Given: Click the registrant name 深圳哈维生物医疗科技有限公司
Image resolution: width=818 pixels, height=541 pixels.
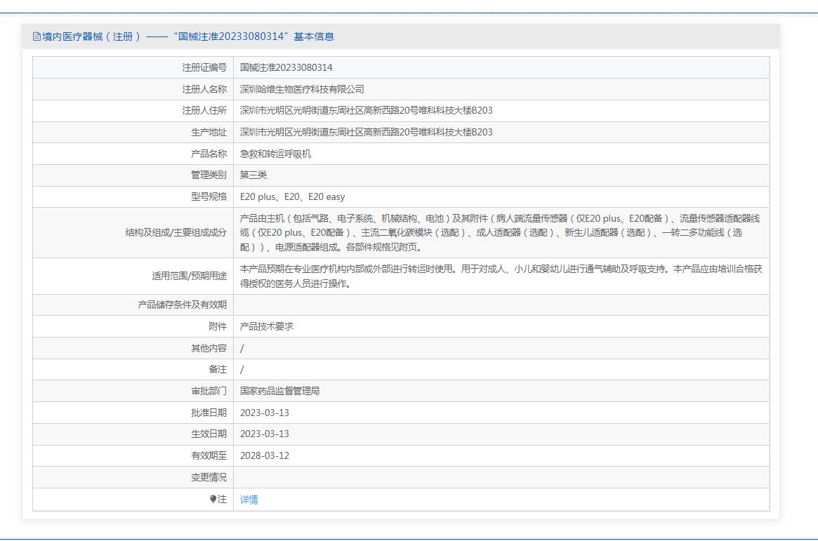Looking at the screenshot, I should pos(302,89).
